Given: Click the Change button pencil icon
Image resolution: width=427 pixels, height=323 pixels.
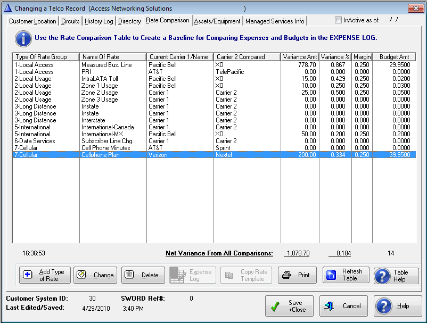Looking at the screenshot, I should (81, 275).
